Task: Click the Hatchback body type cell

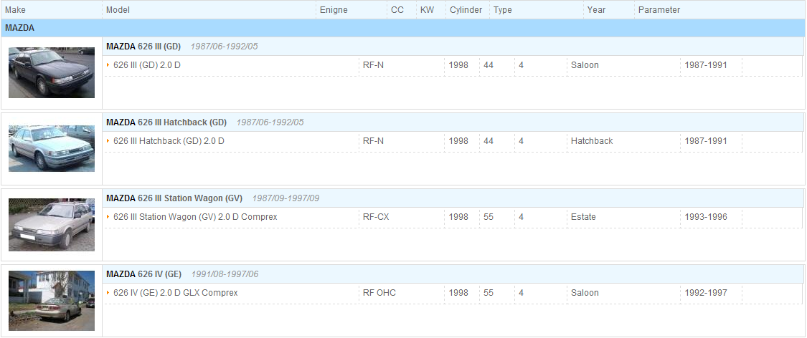Action: pyautogui.click(x=592, y=141)
